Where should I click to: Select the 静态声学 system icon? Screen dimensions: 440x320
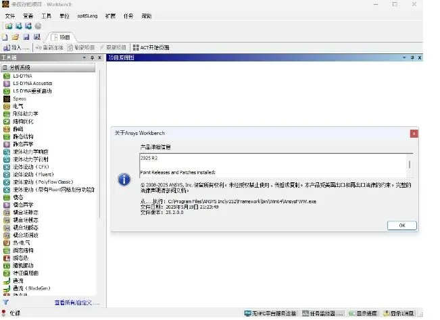(7, 144)
